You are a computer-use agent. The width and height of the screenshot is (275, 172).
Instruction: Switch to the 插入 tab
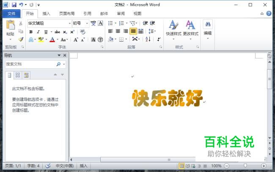click(46, 13)
